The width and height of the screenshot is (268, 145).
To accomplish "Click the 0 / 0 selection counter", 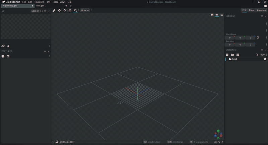I will 262,55.
